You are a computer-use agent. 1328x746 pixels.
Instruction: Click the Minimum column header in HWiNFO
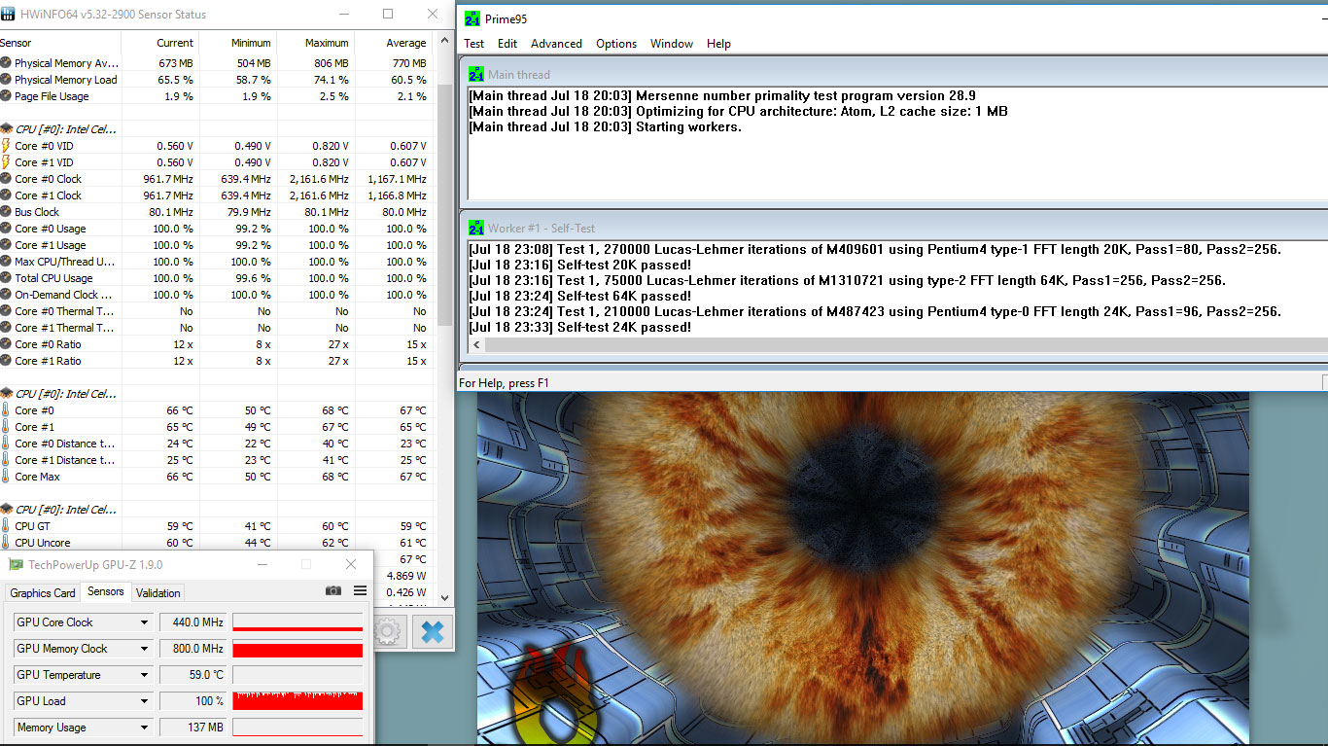coord(238,43)
